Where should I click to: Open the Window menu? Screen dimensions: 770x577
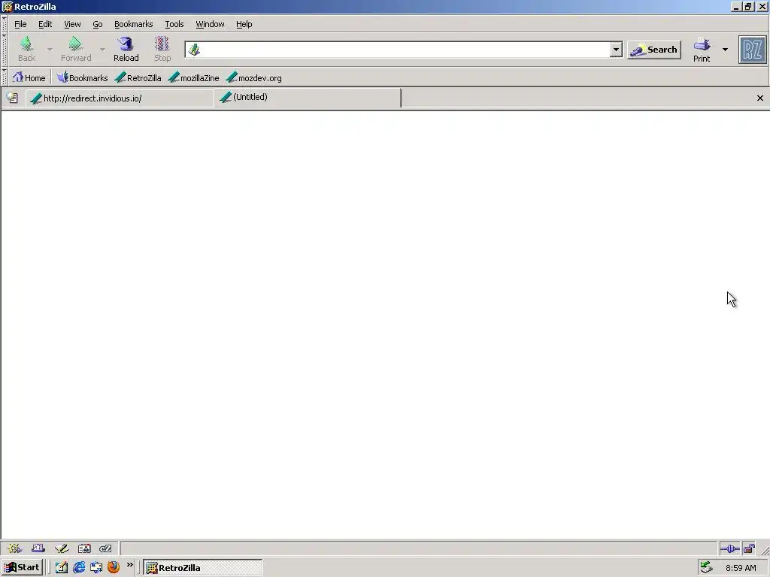tap(211, 24)
